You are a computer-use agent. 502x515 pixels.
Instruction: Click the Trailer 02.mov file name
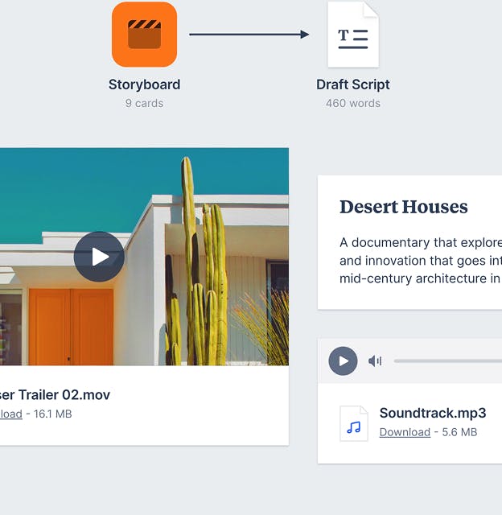[x=55, y=395]
